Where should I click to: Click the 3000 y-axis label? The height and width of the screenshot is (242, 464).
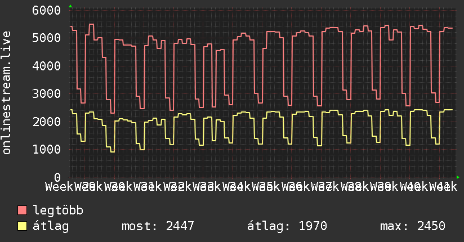pyautogui.click(x=47, y=93)
